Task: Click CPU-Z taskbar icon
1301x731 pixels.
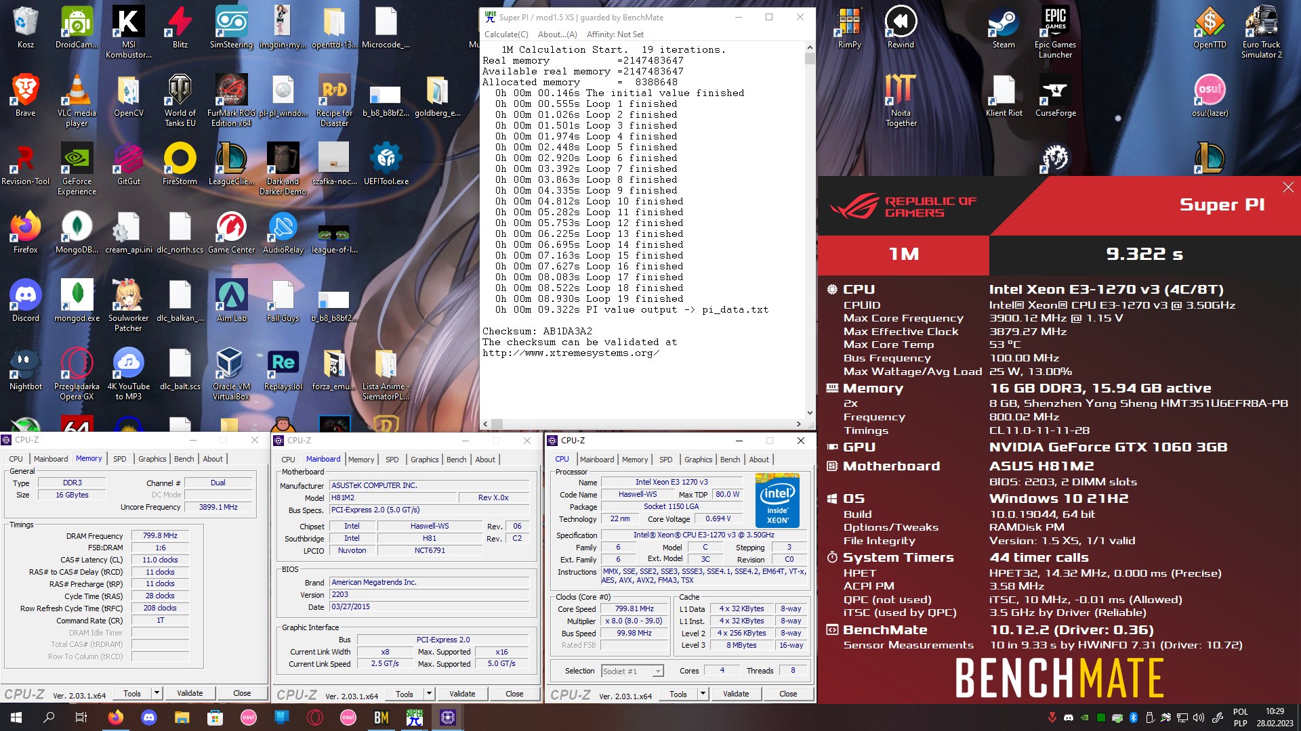Action: [448, 717]
